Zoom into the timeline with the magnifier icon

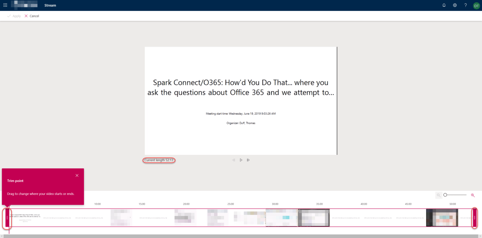pos(473,195)
